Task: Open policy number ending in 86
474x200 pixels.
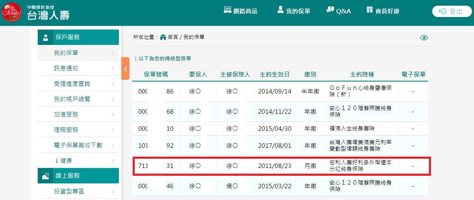Action: 156,91
